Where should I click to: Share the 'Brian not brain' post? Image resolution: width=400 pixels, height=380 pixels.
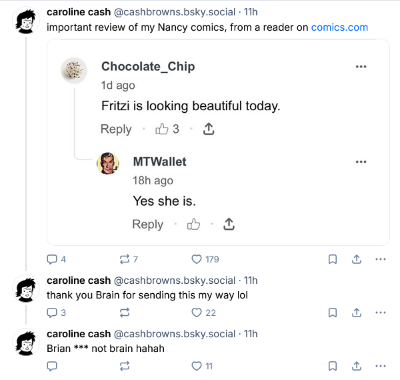(357, 366)
